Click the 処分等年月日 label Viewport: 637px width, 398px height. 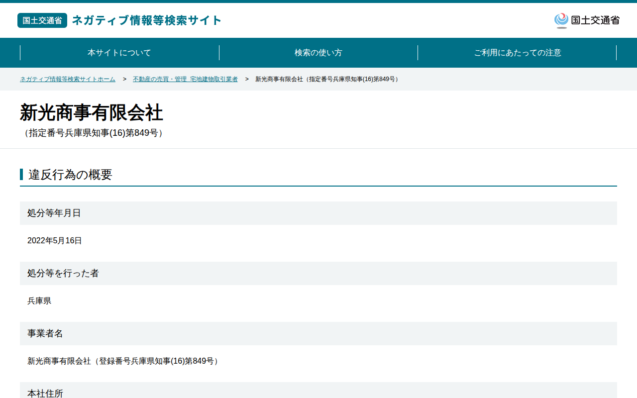click(x=54, y=213)
